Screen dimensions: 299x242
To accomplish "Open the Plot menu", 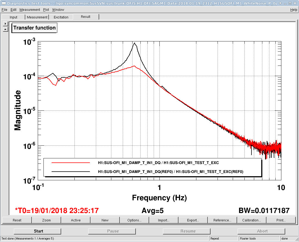I will 46,9.
